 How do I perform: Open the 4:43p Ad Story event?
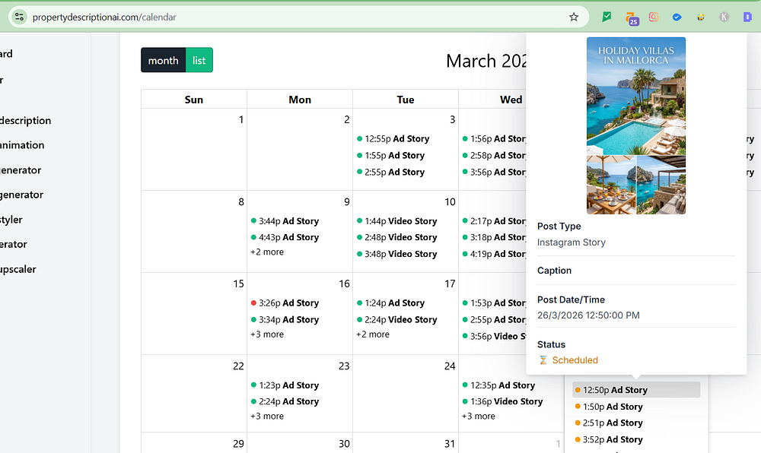285,237
